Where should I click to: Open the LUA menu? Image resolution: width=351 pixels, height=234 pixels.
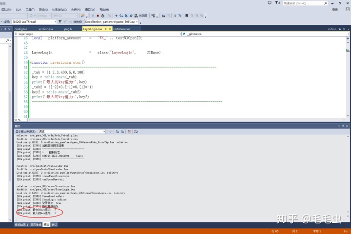tap(19, 10)
